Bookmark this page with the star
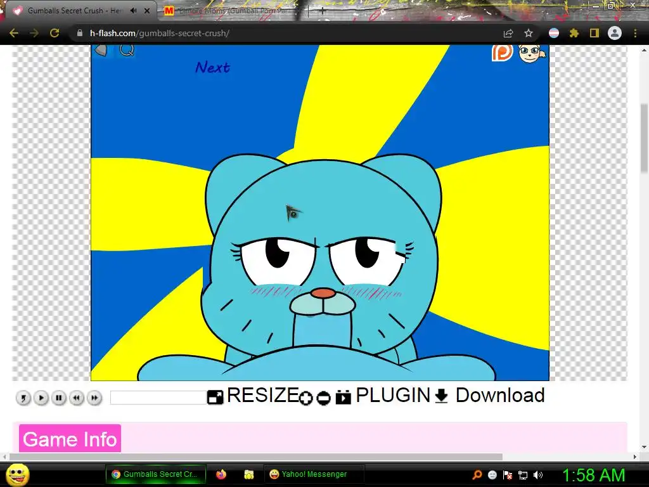Screen dimensions: 649x487 529,33
